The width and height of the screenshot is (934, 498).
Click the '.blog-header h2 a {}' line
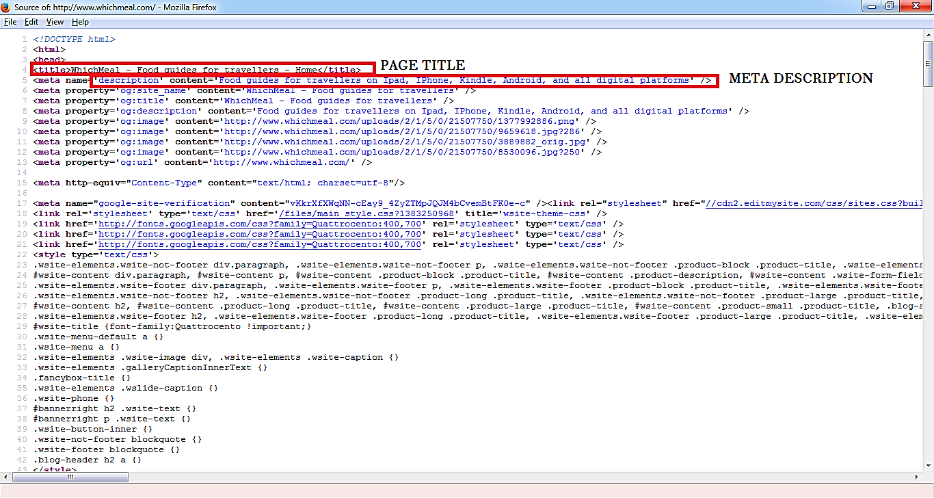point(88,460)
